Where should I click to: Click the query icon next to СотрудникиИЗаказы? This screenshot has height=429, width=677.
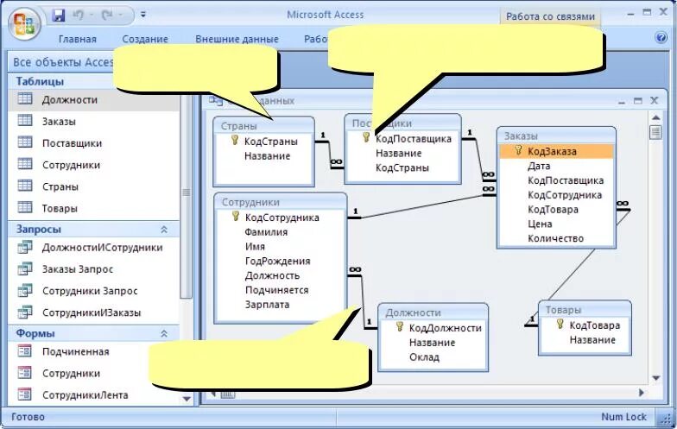[24, 312]
